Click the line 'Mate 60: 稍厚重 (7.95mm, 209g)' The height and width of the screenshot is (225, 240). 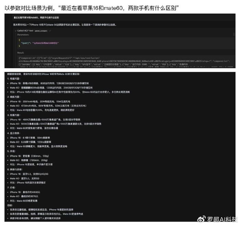click(29, 161)
